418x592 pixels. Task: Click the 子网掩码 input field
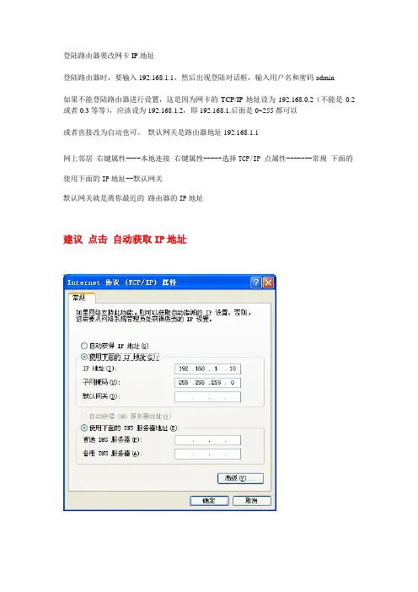pos(207,383)
